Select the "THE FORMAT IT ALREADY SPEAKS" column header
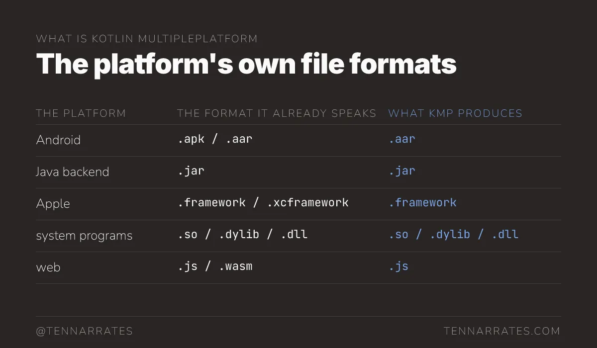The height and width of the screenshot is (348, 597). pos(277,113)
